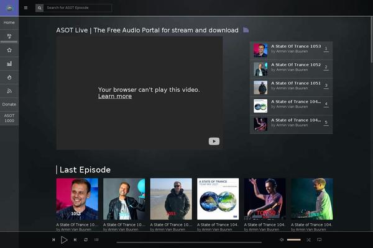Viewport: 373px width, 248px height.
Task: Open the bar chart sidebar icon
Action: (x=9, y=64)
